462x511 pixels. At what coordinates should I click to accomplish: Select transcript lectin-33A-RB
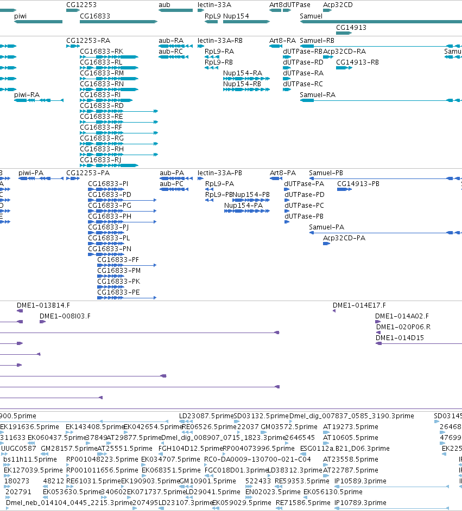click(220, 41)
